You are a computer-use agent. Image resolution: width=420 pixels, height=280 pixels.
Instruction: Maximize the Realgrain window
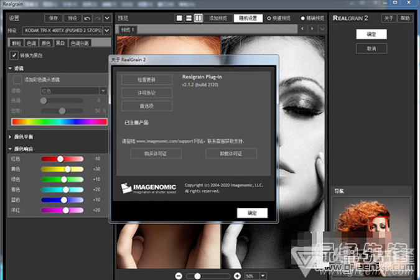click(x=395, y=2)
